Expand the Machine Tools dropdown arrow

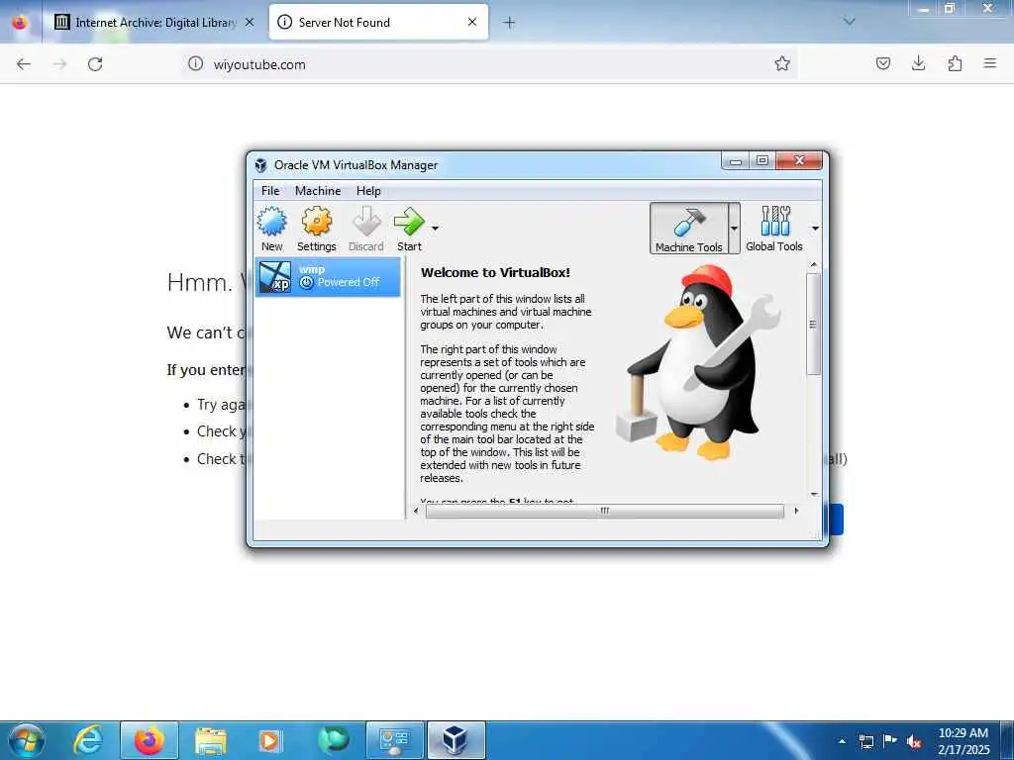coord(734,229)
